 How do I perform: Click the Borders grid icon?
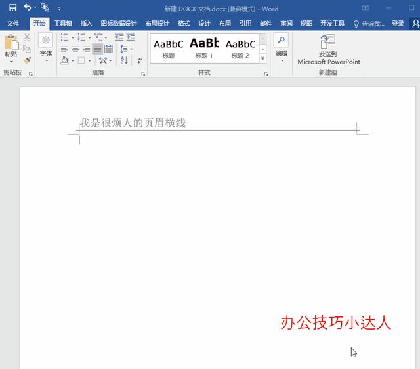tap(81, 60)
